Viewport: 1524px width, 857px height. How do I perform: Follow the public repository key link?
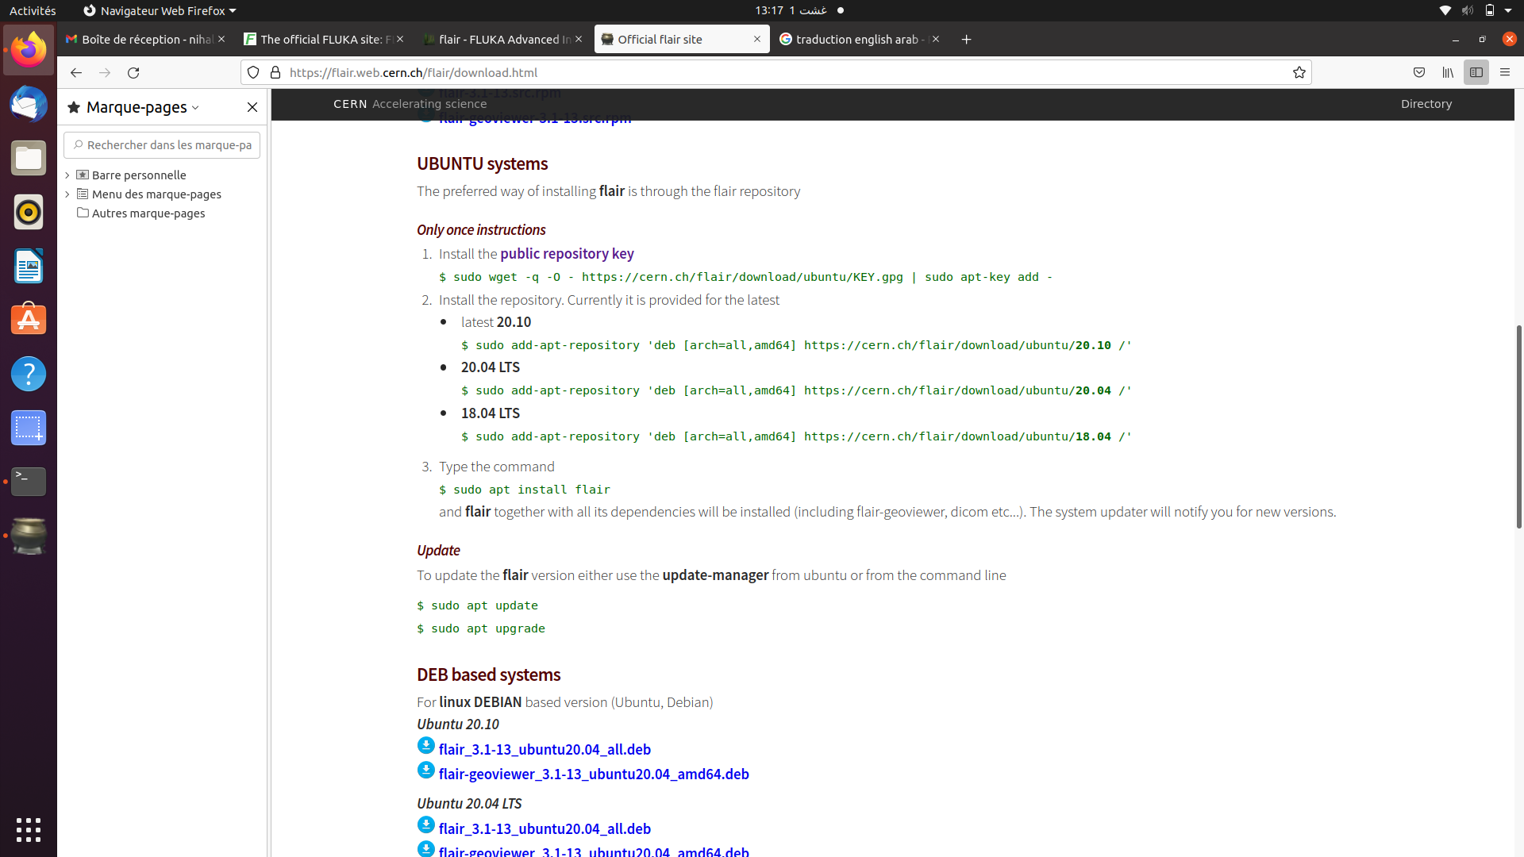click(567, 254)
